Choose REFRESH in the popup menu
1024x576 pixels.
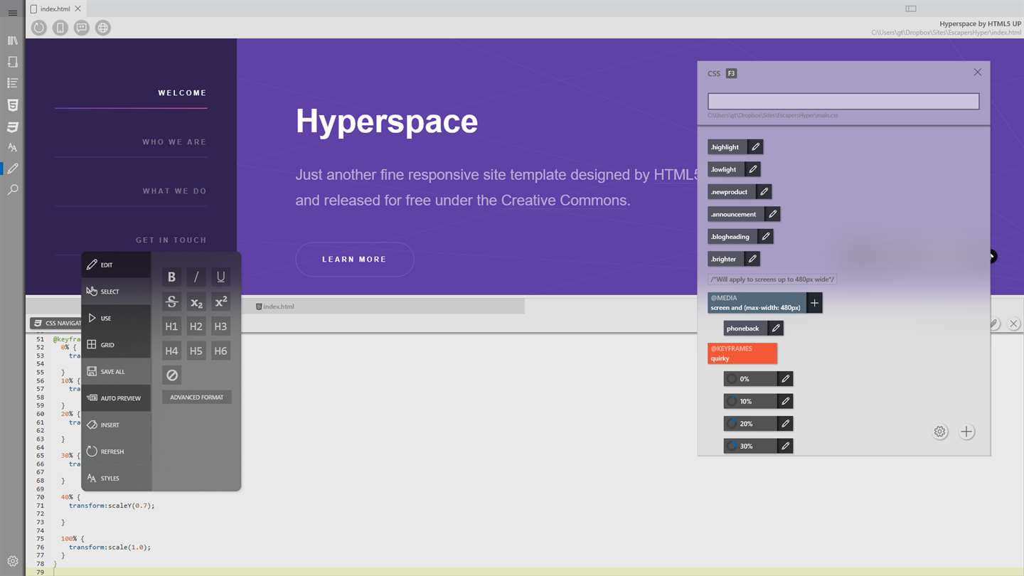(x=116, y=452)
